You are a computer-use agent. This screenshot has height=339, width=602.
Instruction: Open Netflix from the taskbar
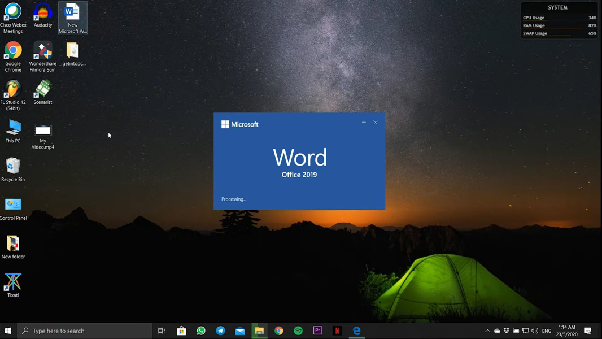point(337,331)
